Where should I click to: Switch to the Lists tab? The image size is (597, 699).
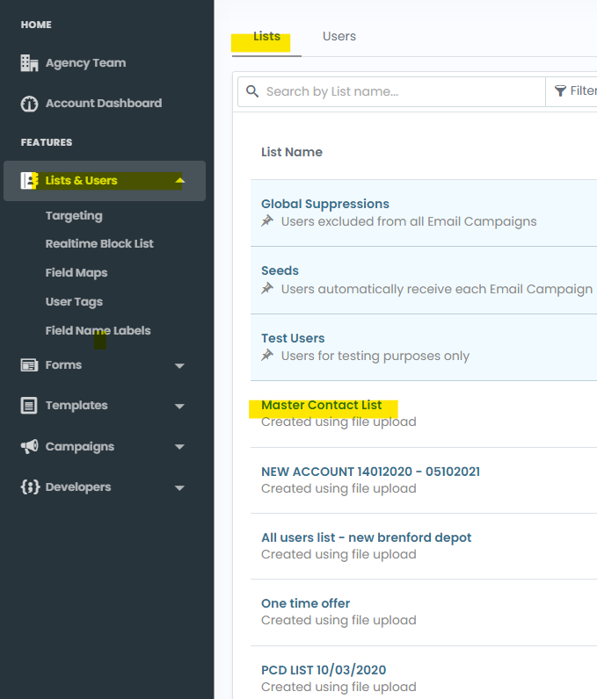click(266, 37)
